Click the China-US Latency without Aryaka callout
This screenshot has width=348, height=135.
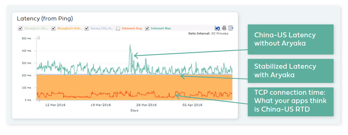(x=291, y=39)
